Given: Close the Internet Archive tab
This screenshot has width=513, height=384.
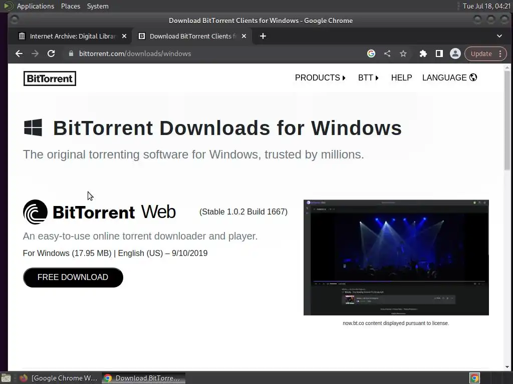Looking at the screenshot, I should (124, 36).
